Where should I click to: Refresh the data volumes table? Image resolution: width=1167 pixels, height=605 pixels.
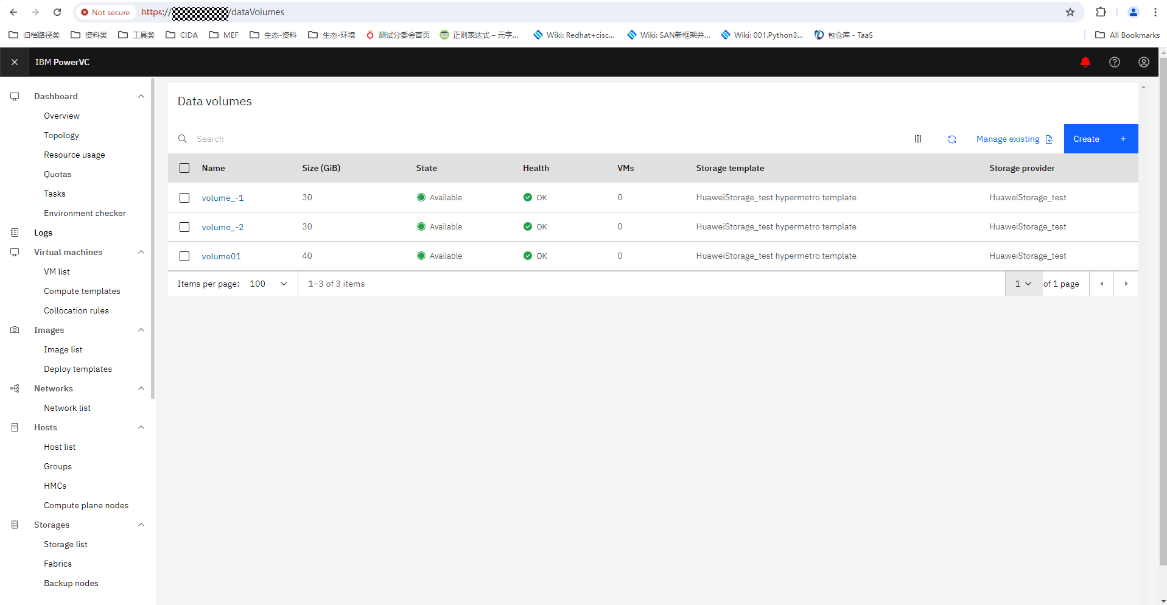tap(951, 139)
